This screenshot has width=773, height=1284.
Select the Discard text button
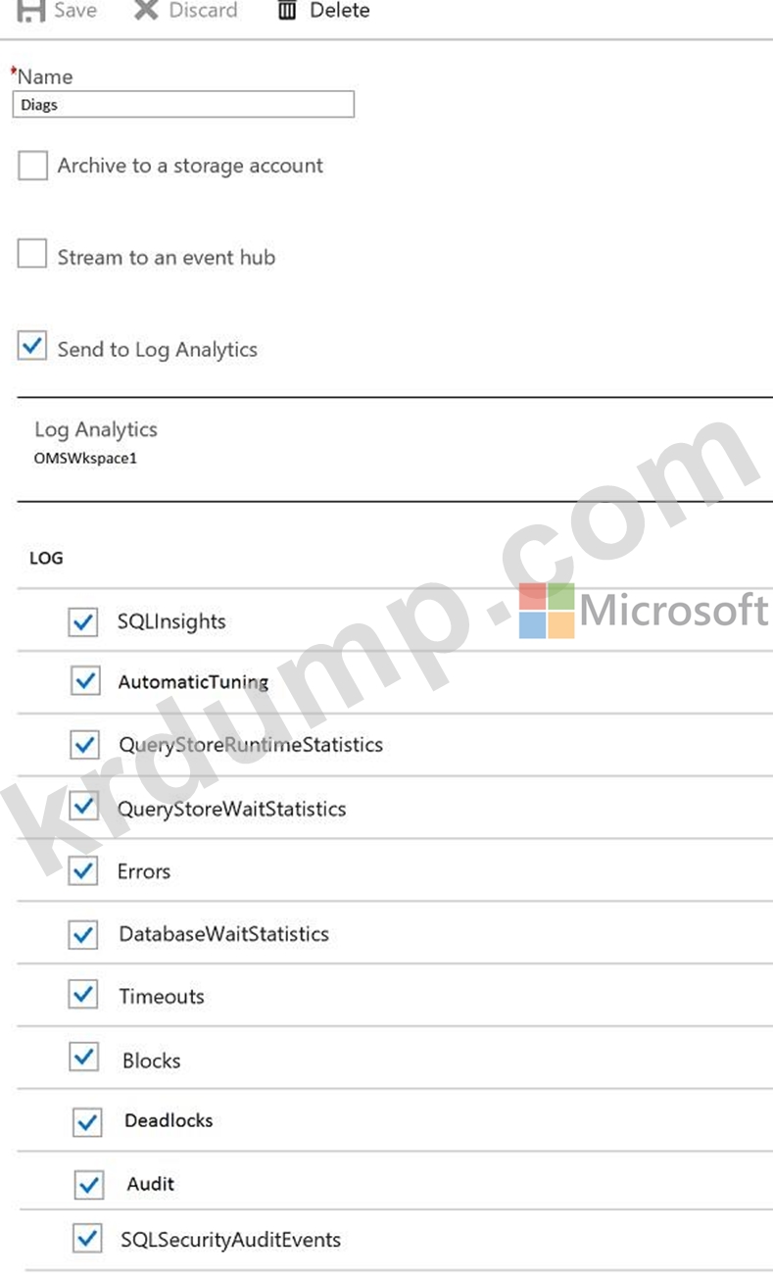click(x=203, y=11)
